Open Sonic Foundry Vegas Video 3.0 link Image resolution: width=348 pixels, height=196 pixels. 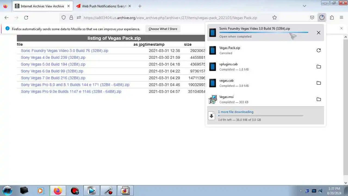64,51
